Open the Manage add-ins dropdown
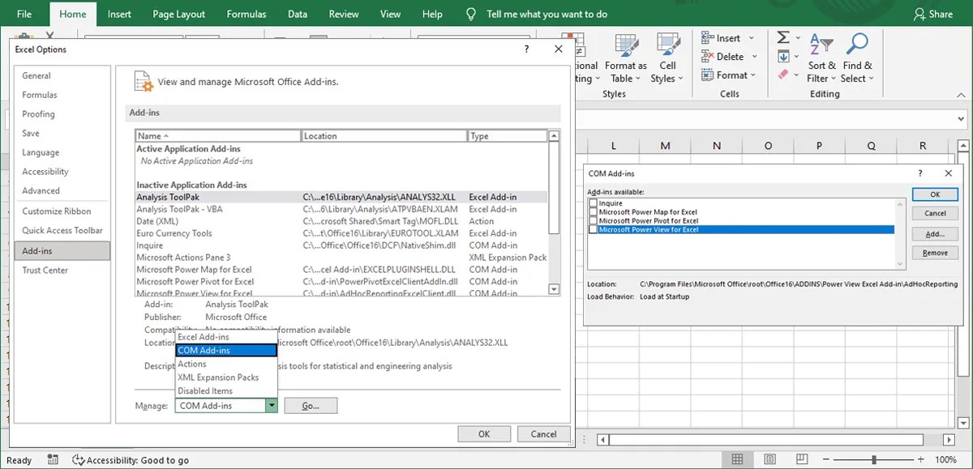 coord(272,405)
